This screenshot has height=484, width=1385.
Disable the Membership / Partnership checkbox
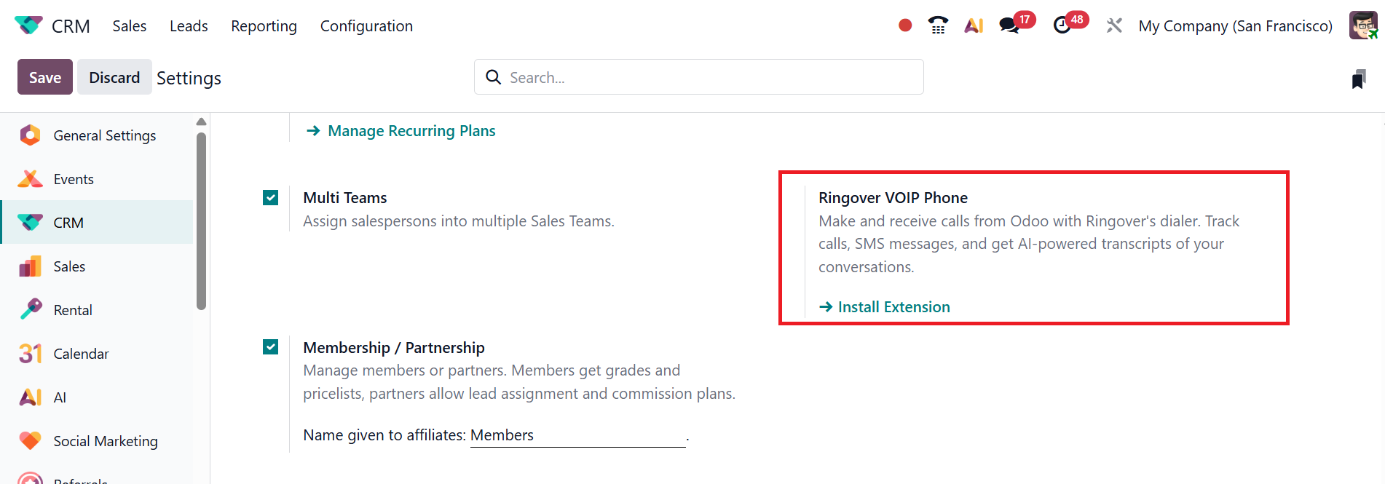(271, 347)
